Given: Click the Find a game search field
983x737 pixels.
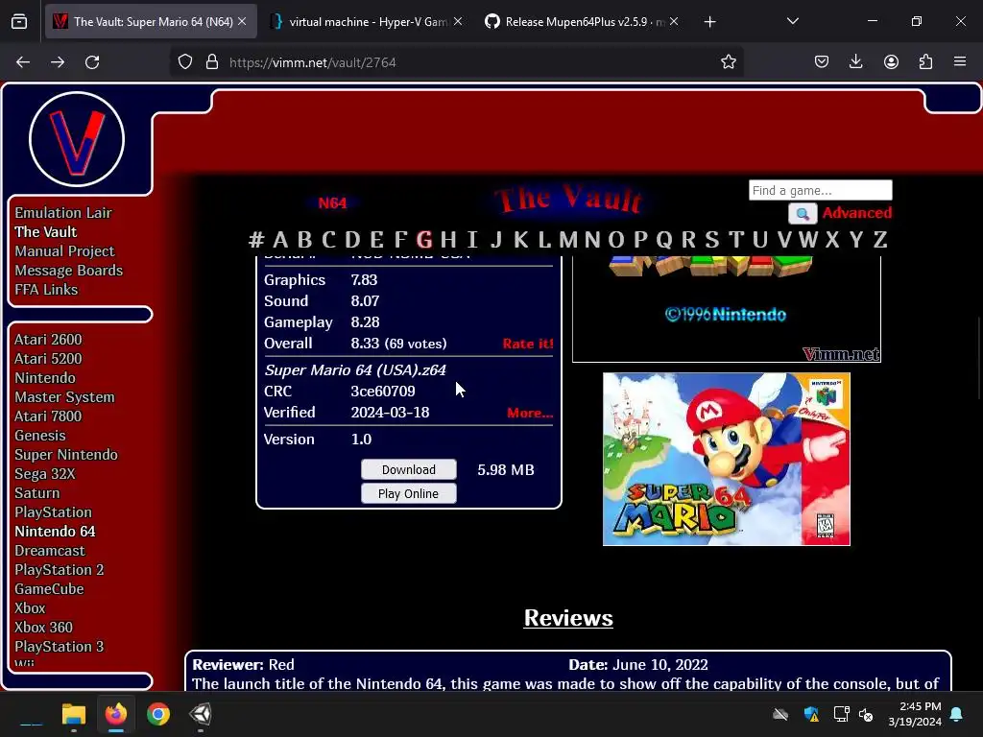Looking at the screenshot, I should tap(820, 190).
